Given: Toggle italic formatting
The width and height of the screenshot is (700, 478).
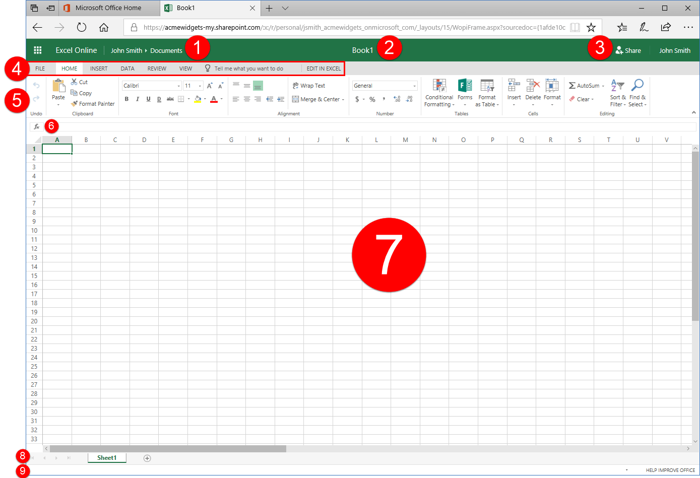Looking at the screenshot, I should pos(137,99).
